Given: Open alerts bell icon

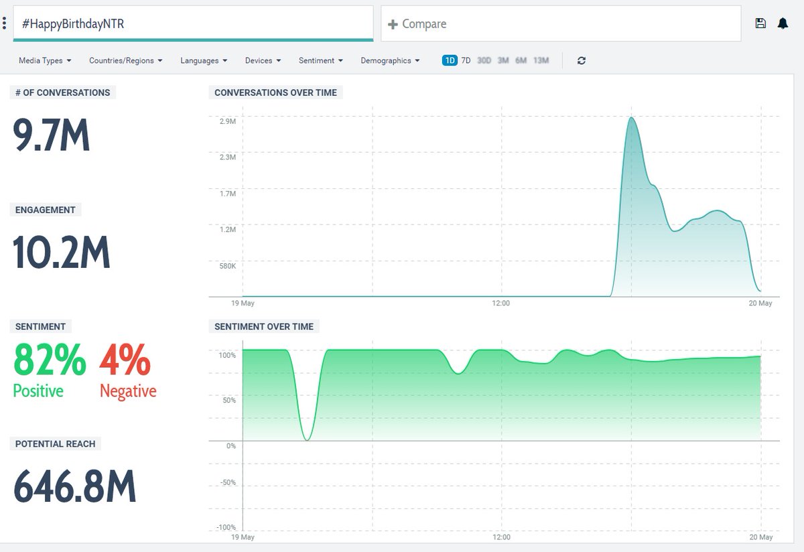Looking at the screenshot, I should tap(783, 23).
